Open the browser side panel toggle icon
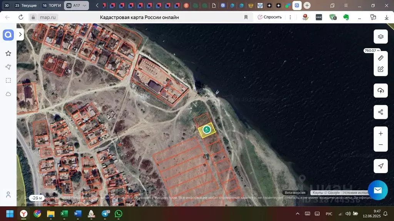 coord(332,5)
